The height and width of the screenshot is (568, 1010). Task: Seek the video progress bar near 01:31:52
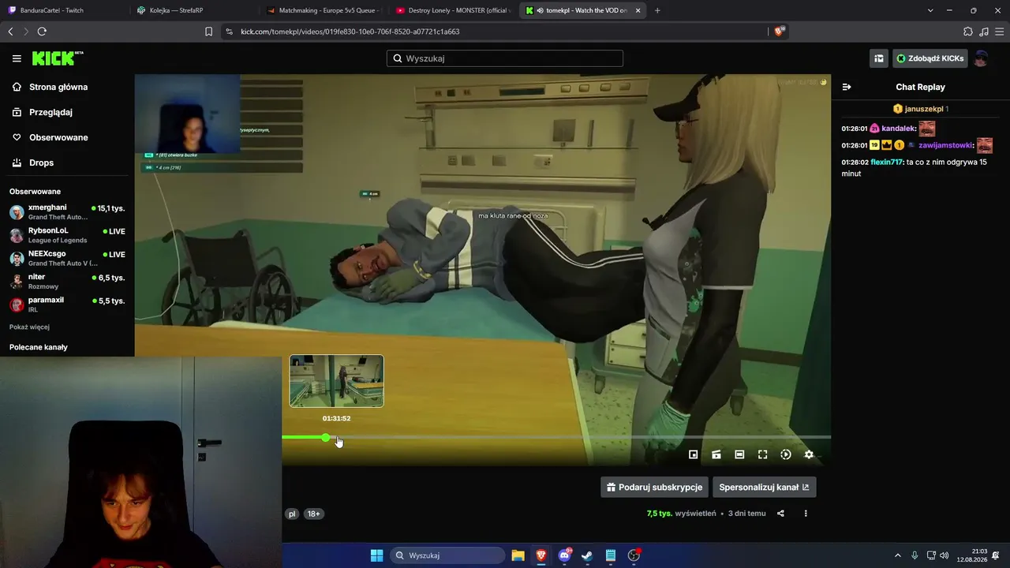[337, 437]
